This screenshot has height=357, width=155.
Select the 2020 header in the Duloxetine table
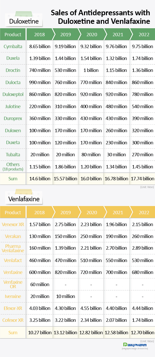pyautogui.click(x=92, y=34)
